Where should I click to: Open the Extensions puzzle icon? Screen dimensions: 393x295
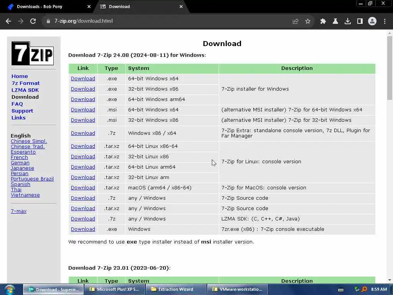[323, 22]
